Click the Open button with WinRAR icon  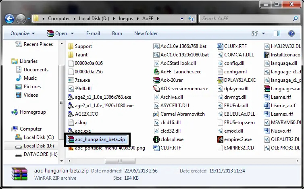[x=57, y=33]
